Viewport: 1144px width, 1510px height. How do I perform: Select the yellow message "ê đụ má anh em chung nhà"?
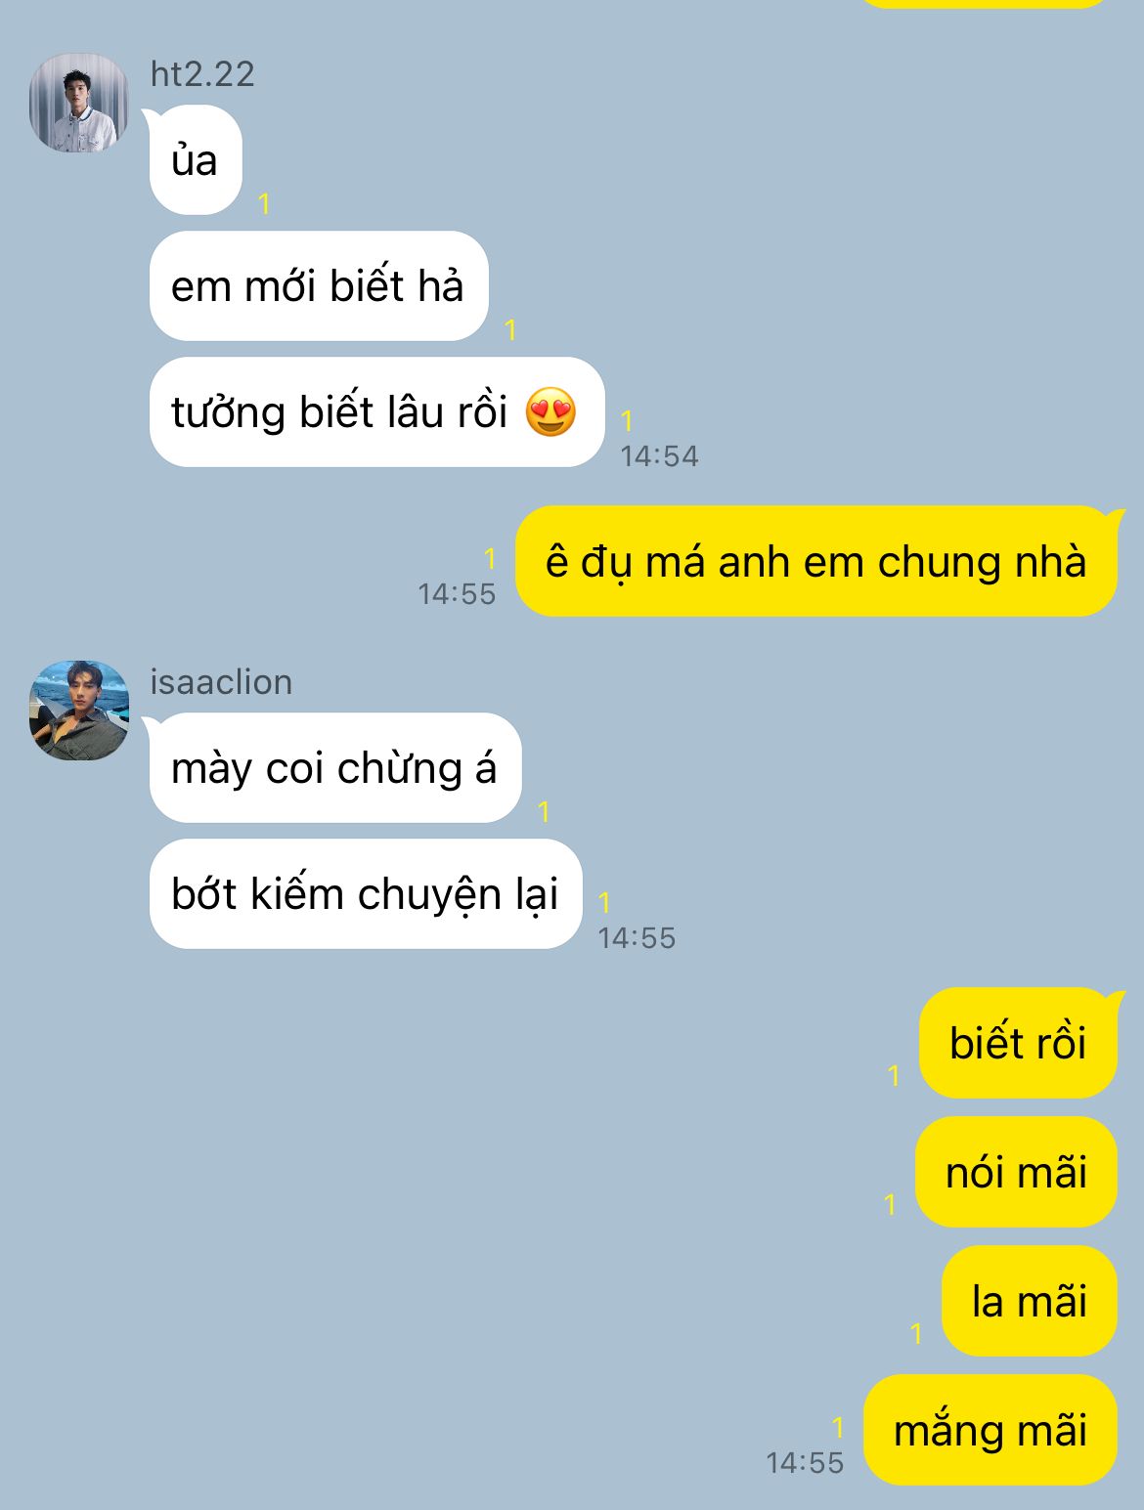(815, 561)
